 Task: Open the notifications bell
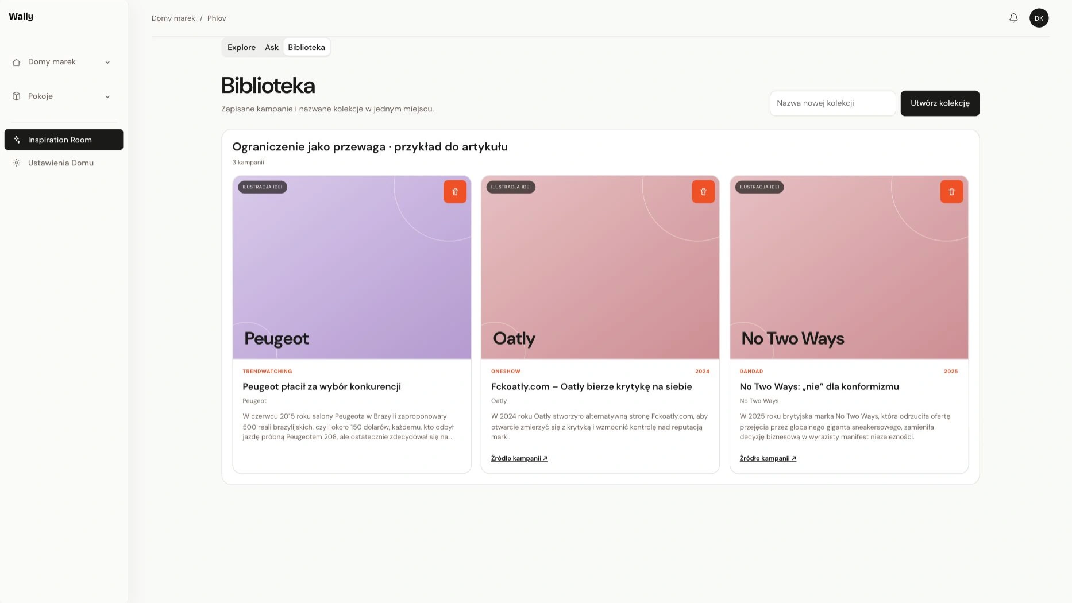[x=1013, y=18]
